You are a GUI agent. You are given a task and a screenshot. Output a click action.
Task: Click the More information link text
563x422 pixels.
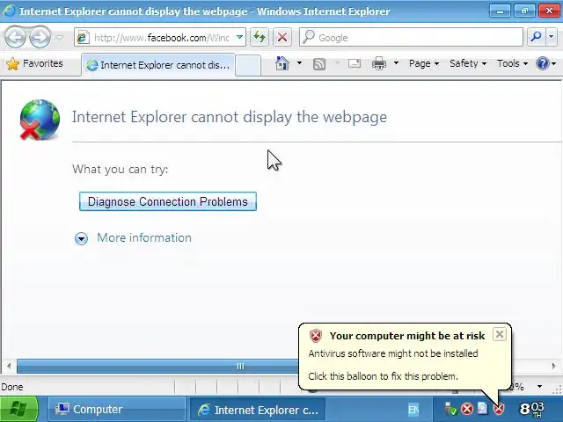(x=144, y=237)
